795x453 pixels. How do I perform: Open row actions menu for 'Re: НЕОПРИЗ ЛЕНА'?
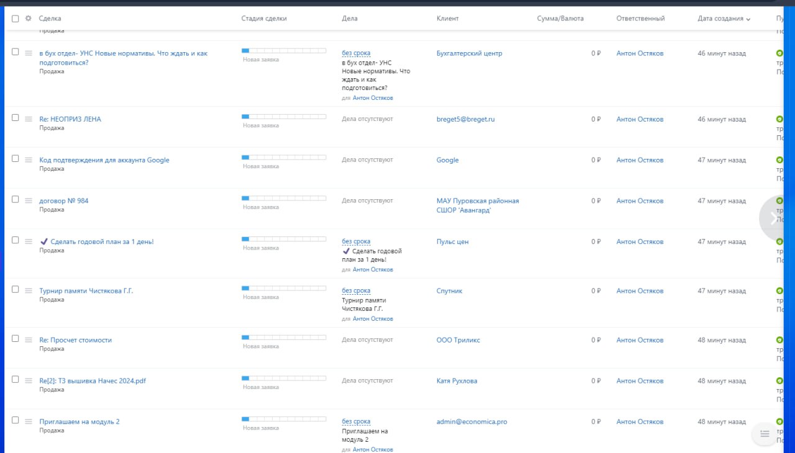coord(28,119)
